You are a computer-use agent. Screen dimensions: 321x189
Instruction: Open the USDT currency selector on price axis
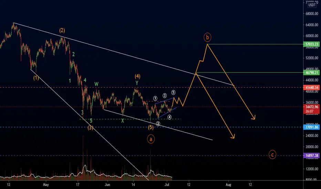(x=312, y=5)
